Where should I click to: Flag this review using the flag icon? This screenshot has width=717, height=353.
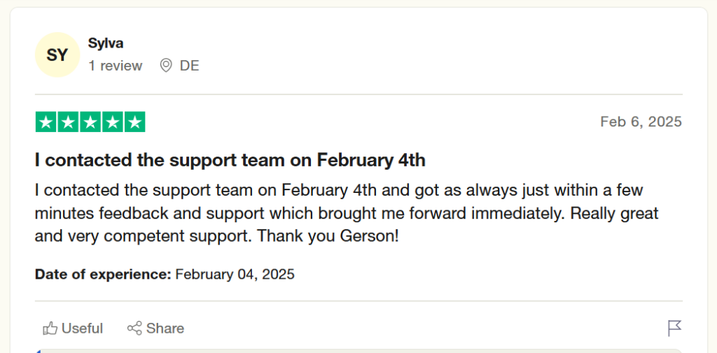[674, 328]
